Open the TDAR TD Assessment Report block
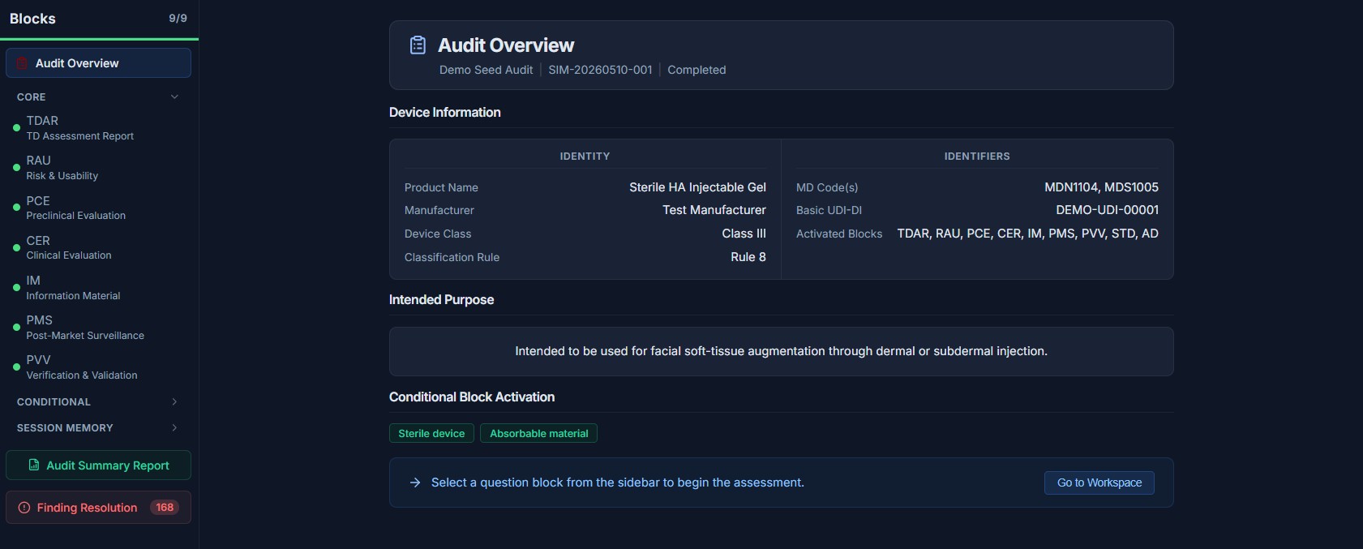Viewport: 1363px width, 549px height. [x=98, y=128]
